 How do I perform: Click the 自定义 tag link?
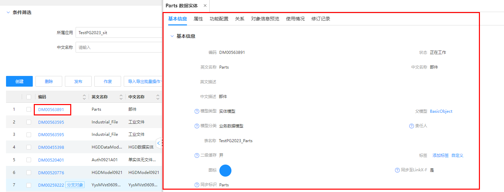pos(457,156)
